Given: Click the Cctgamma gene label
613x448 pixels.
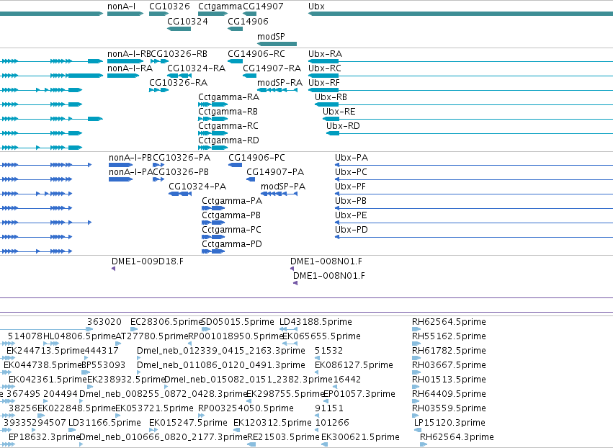Looking at the screenshot, I should 220,6.
